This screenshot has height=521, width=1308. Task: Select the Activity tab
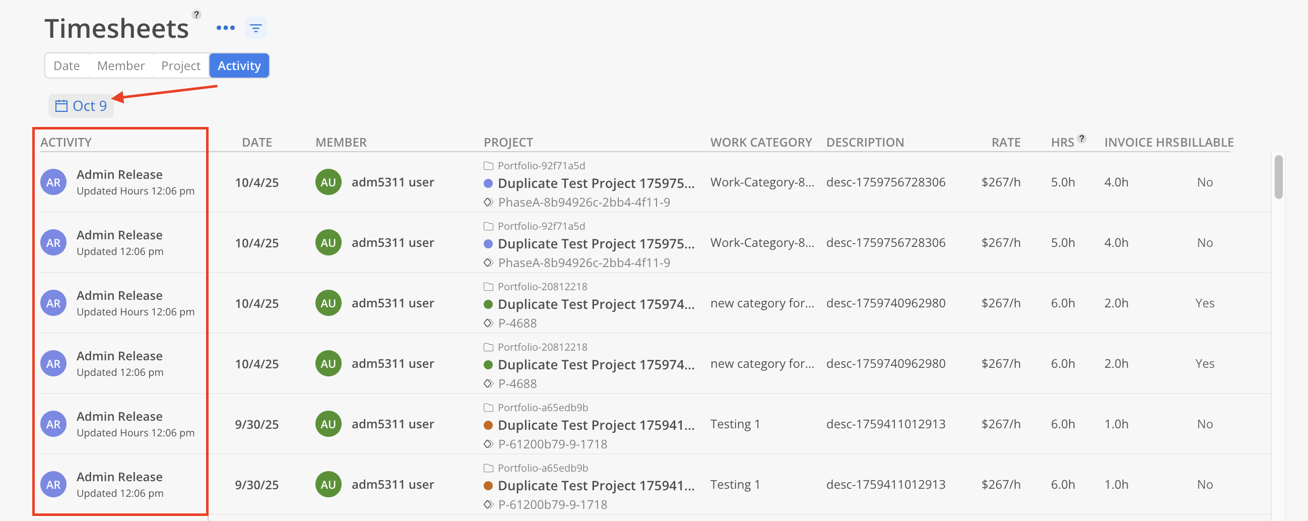[x=239, y=66]
